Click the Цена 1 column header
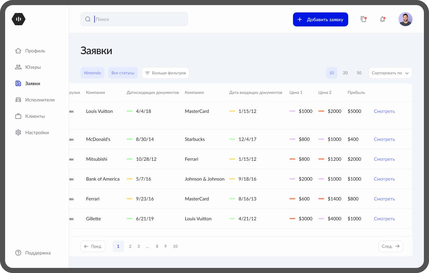The height and width of the screenshot is (273, 429). (296, 92)
